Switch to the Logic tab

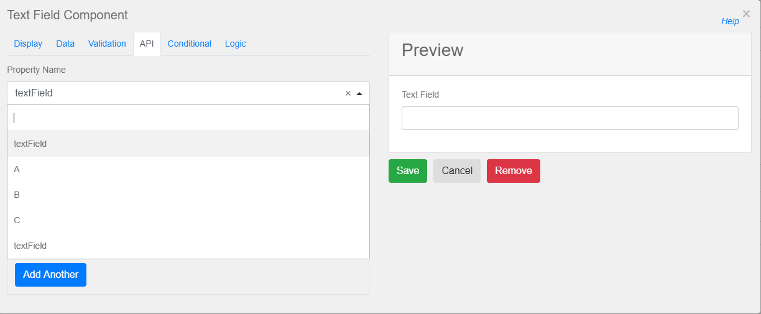[x=236, y=44]
